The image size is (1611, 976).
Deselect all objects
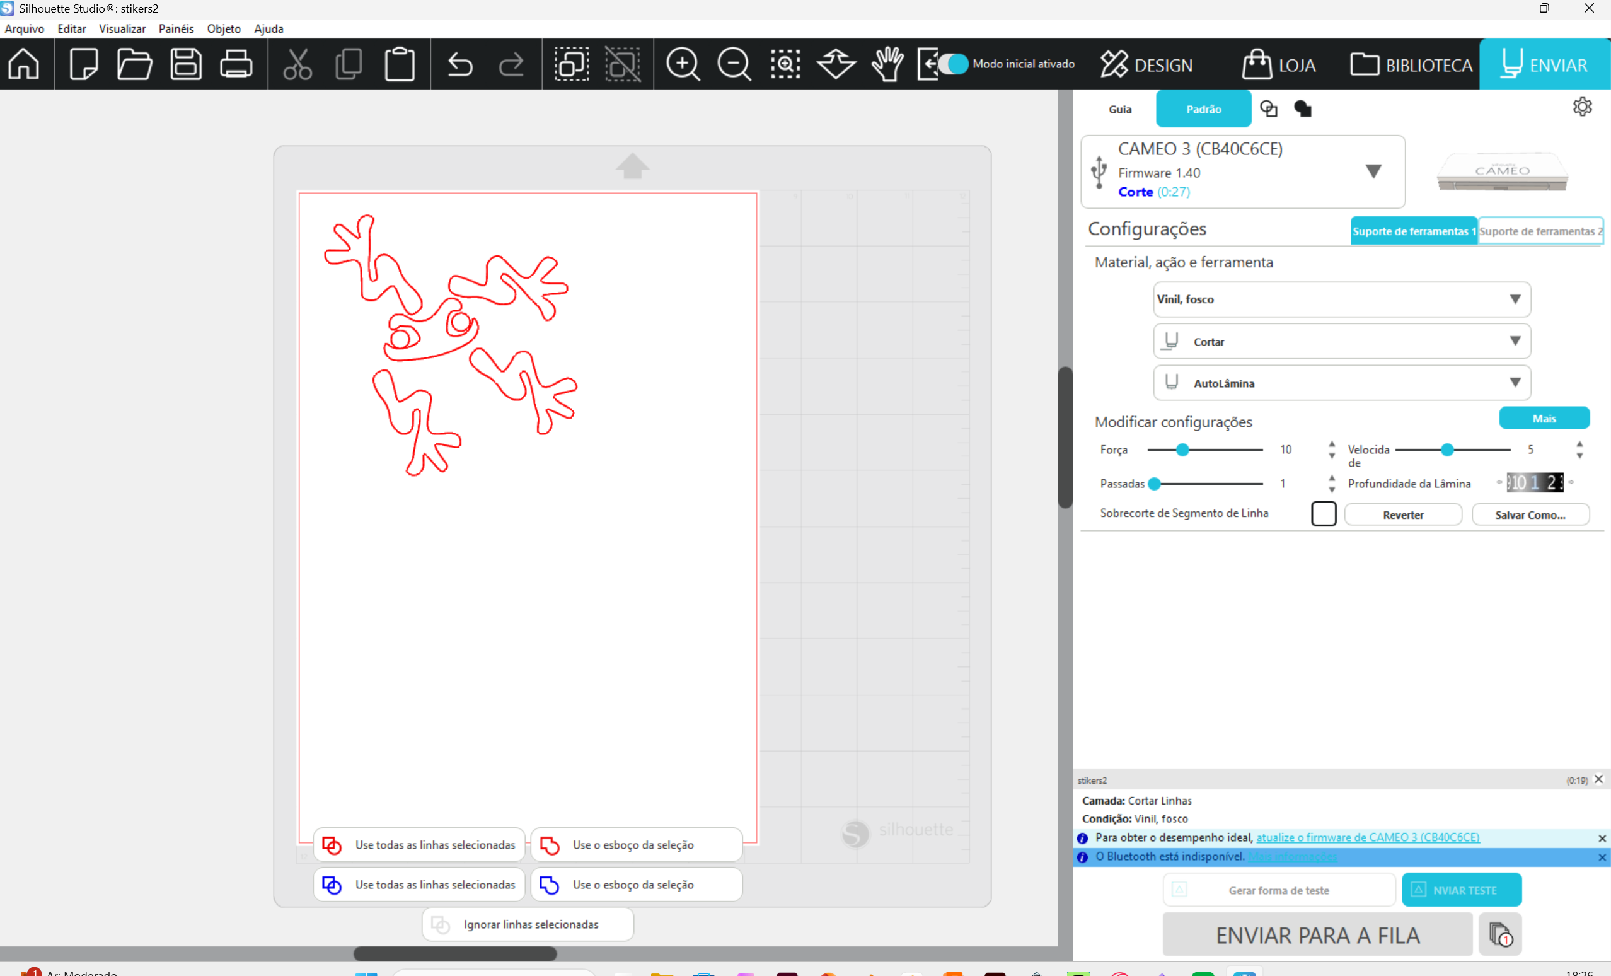coord(623,64)
